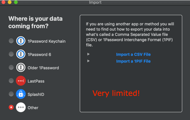Expand the Import a CSV File triangle
190x120 pixels.
[x=88, y=54]
